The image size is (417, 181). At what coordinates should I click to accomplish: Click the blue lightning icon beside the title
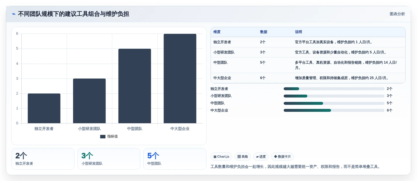[x=14, y=14]
